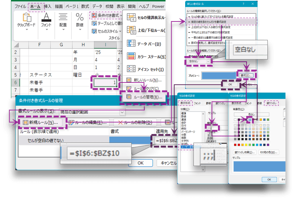Select rule type 平均より上または下の値だけを書式設定
This screenshot has height=198, width=293.
[x=221, y=32]
